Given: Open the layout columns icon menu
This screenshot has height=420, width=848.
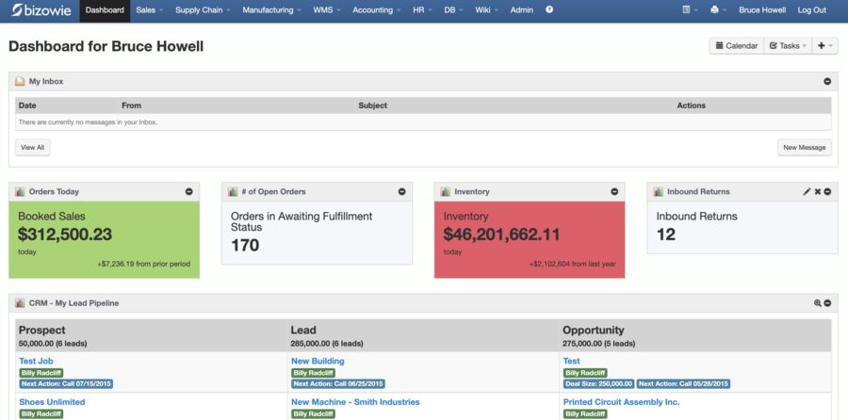Looking at the screenshot, I should point(690,9).
